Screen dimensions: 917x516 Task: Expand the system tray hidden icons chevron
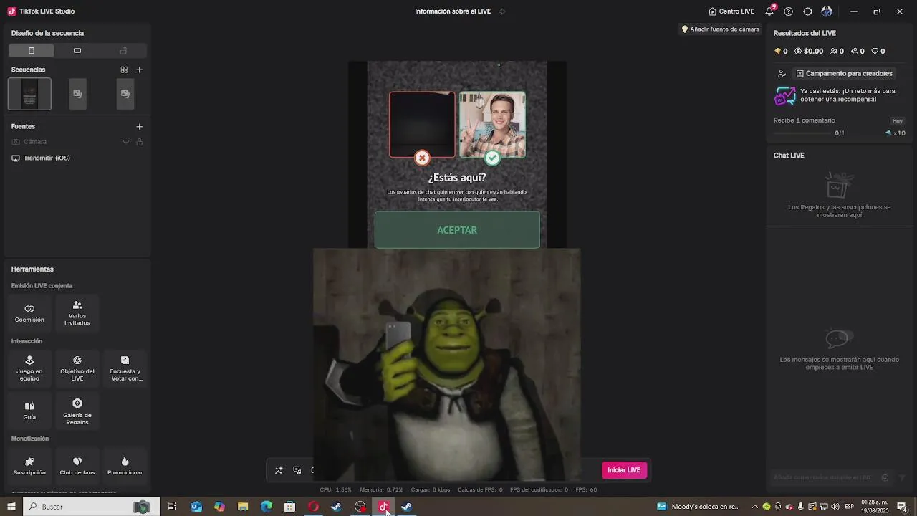[754, 507]
